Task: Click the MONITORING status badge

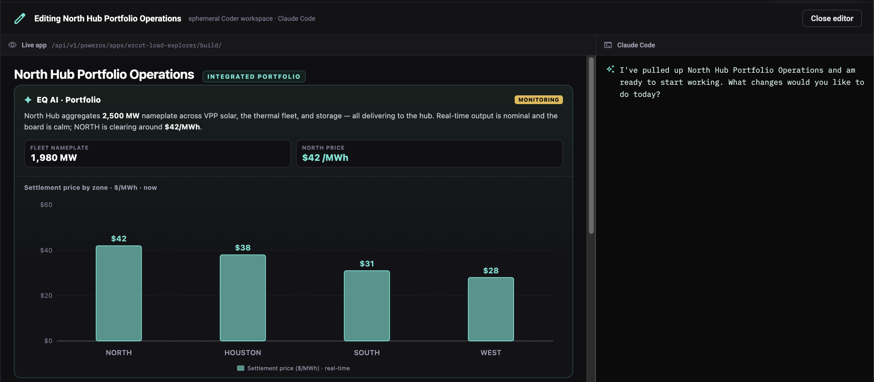Action: (x=538, y=100)
